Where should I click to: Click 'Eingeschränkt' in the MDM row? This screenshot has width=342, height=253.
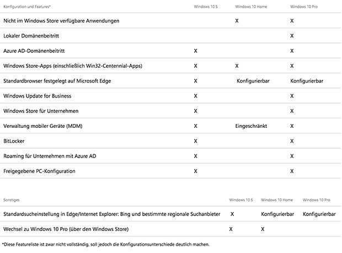click(x=251, y=126)
